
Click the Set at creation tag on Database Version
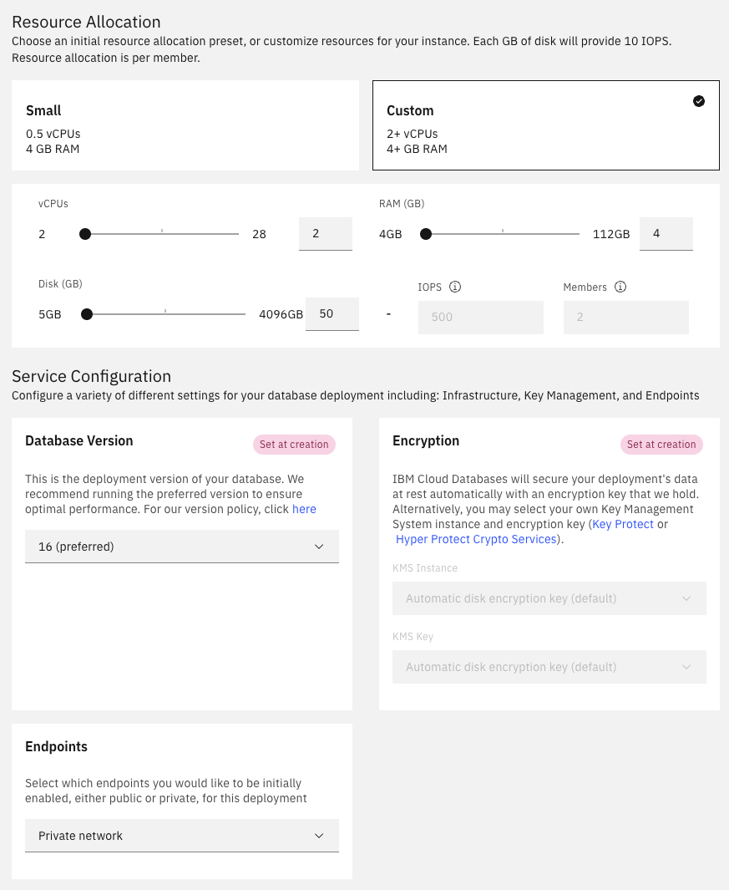pos(294,444)
